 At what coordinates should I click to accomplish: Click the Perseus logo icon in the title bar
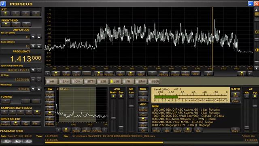[3, 4]
